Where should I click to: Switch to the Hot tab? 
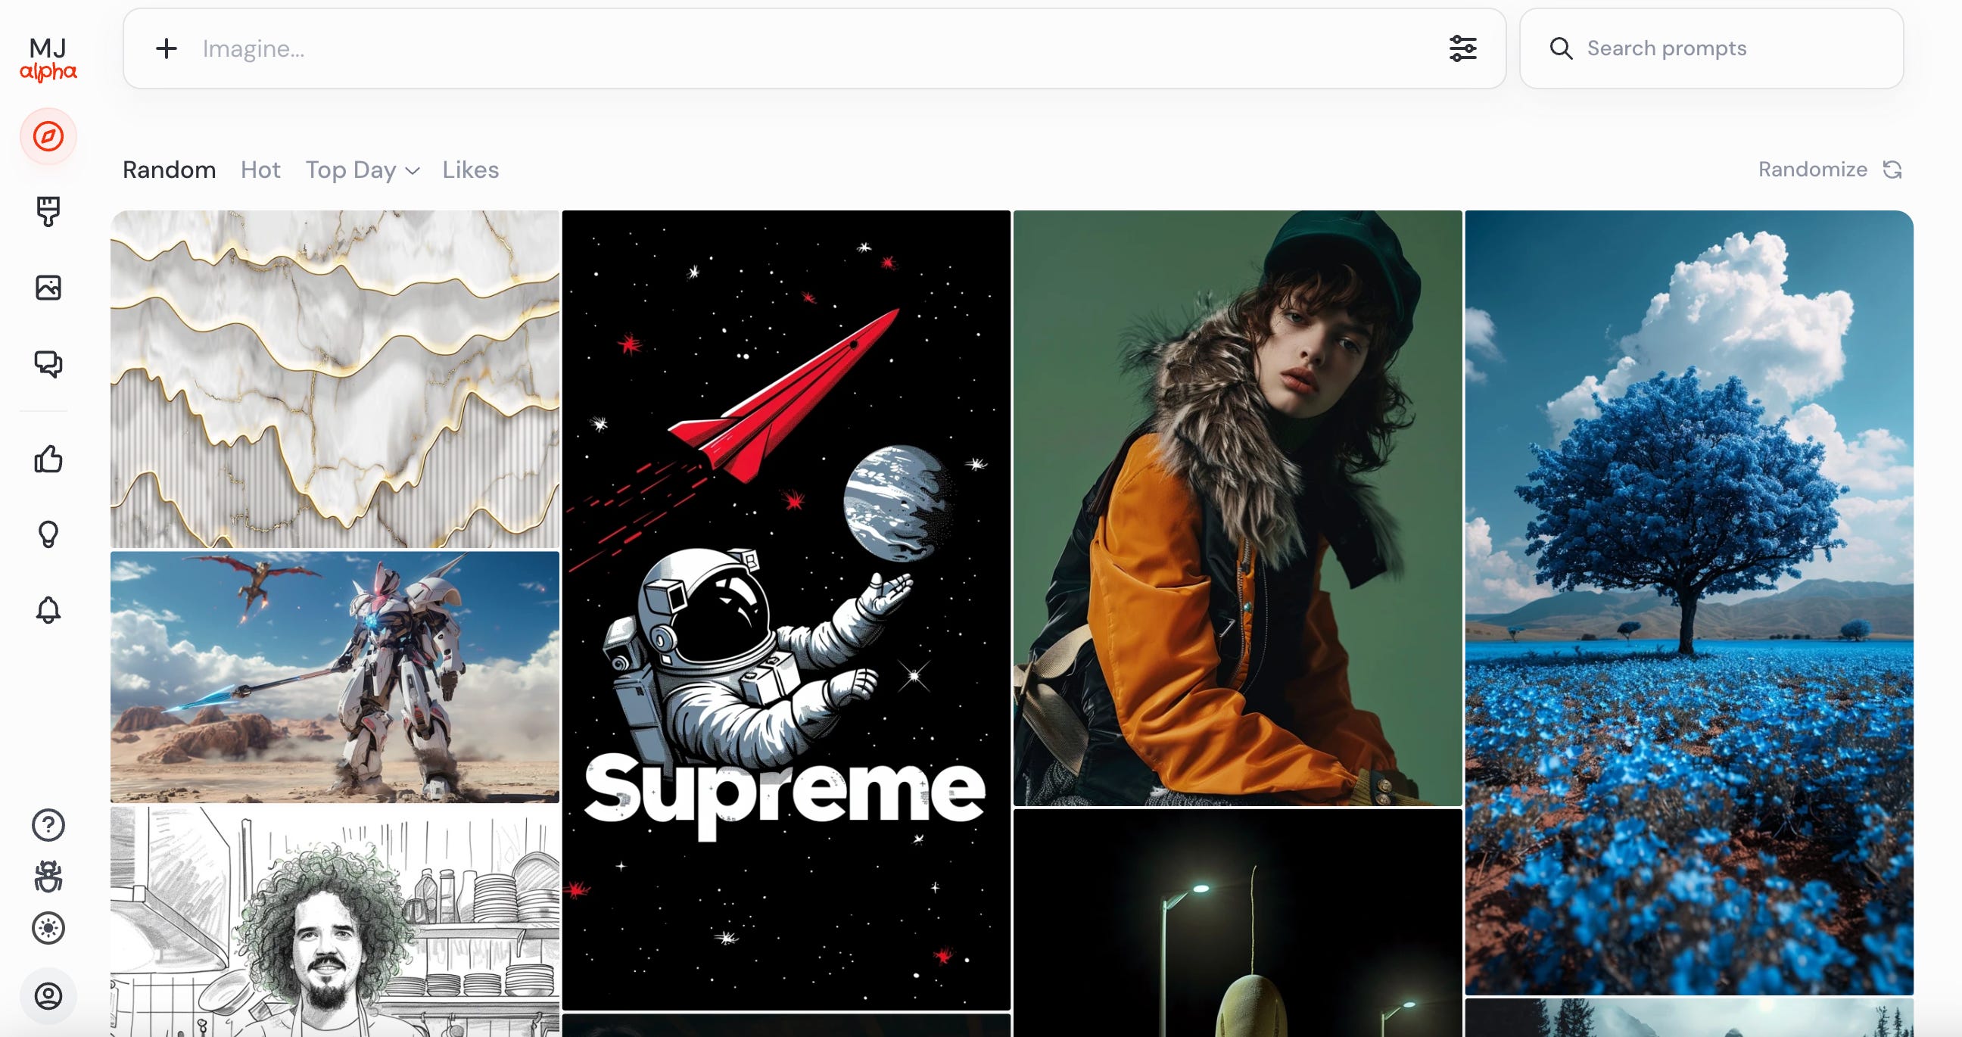tap(260, 170)
